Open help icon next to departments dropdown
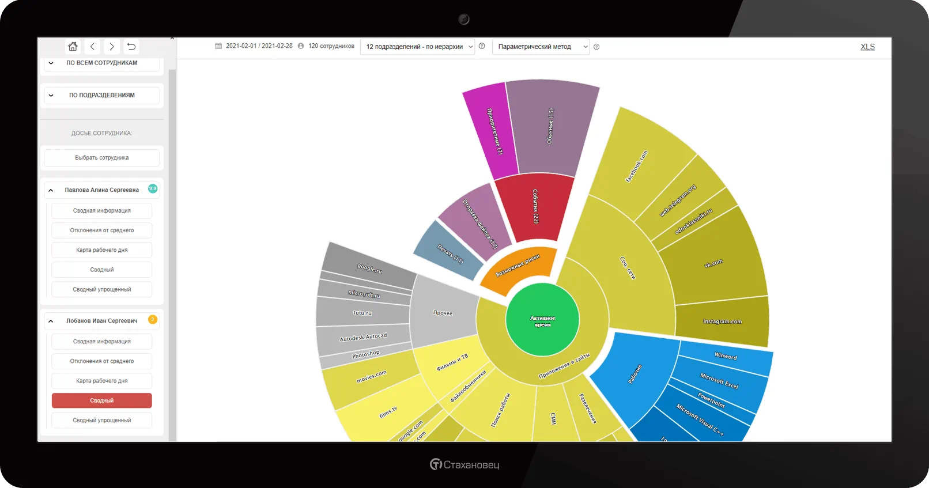The image size is (929, 488). [x=482, y=46]
